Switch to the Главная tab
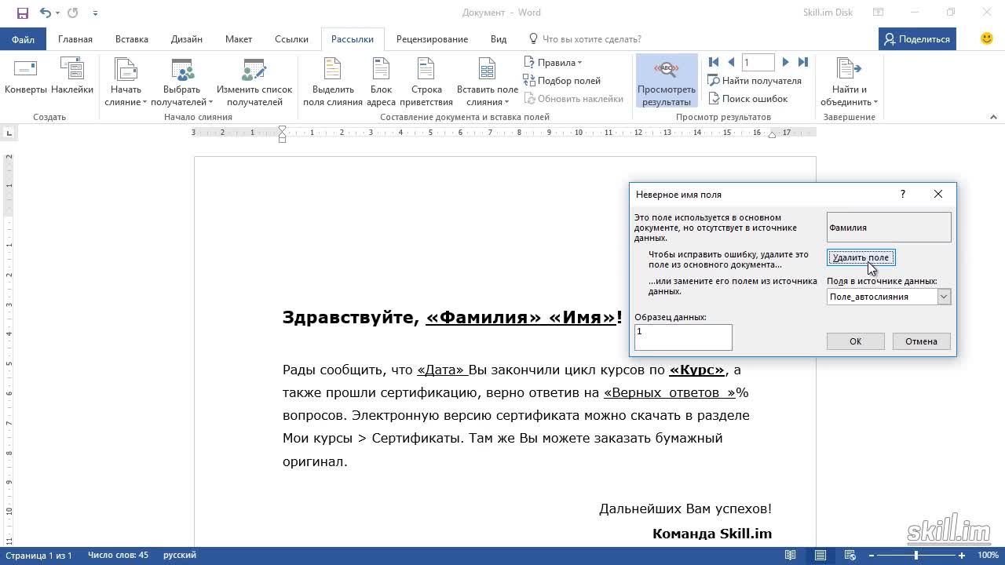This screenshot has height=565, width=1005. pyautogui.click(x=75, y=39)
